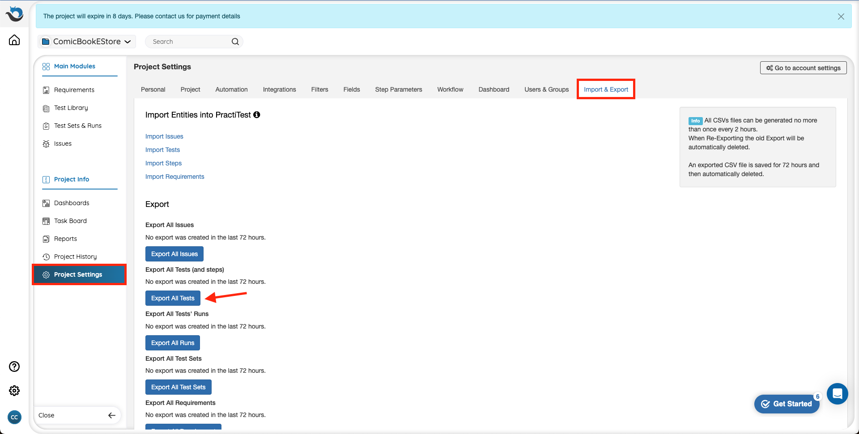
Task: Open Project History in the sidebar
Action: tap(75, 257)
